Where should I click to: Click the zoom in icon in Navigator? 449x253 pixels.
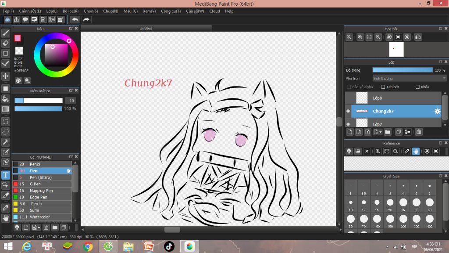360,37
